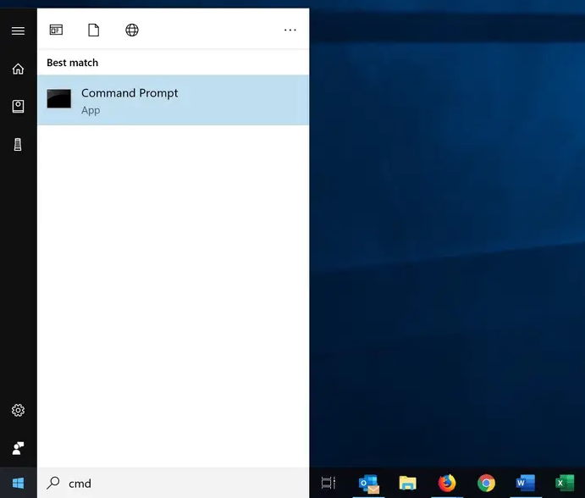
Task: Launch the Command Prompt best match result
Action: pos(173,100)
